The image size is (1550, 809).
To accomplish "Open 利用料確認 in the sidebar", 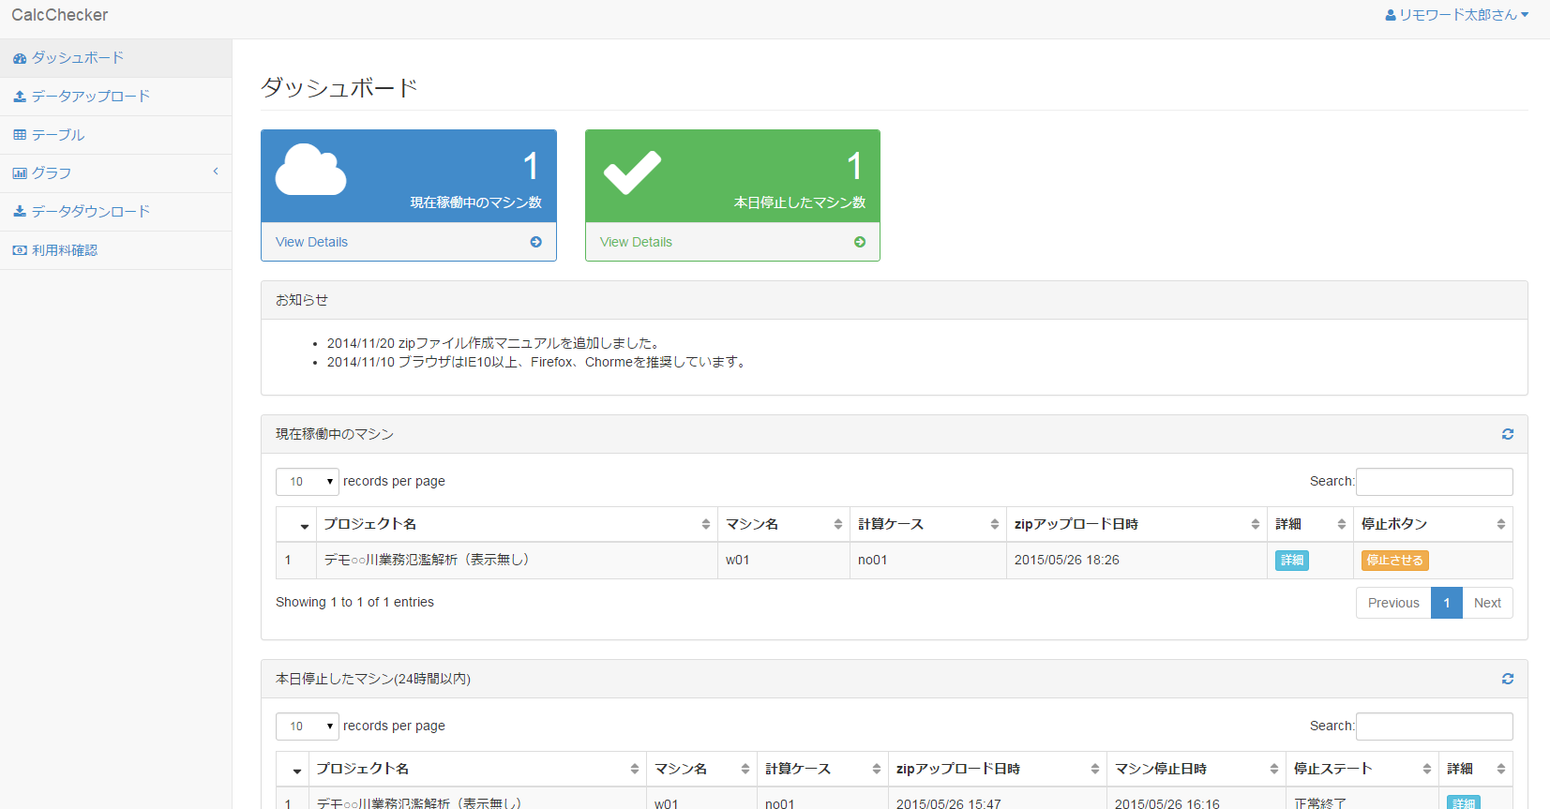I will 64,250.
